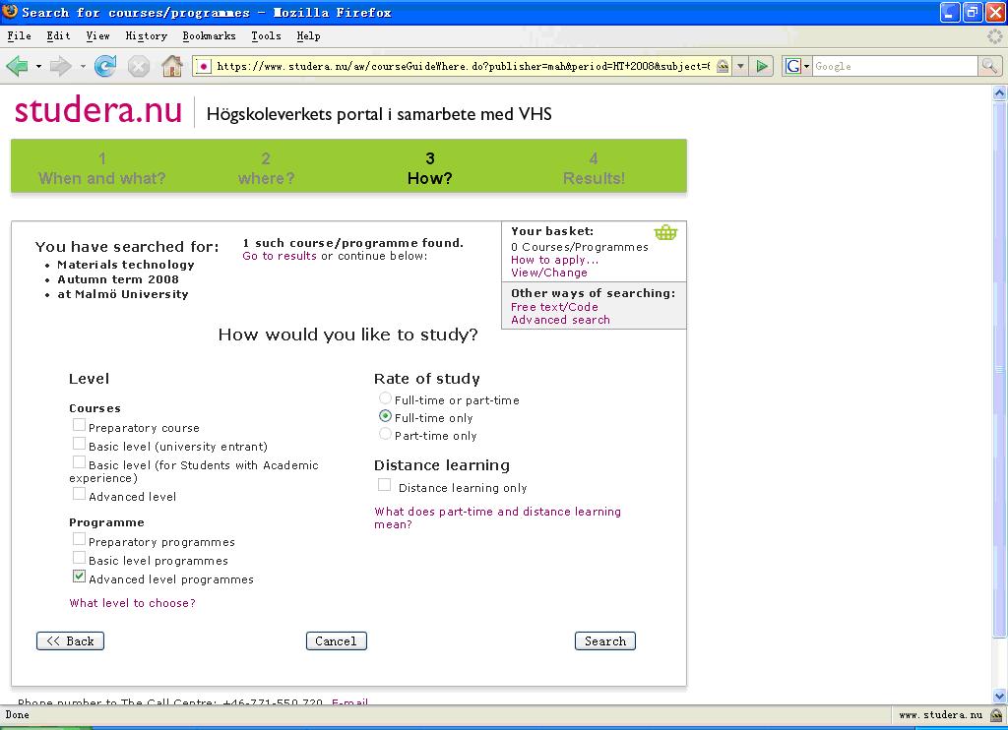Enable Distance learning only checkbox
This screenshot has width=1008, height=730.
(x=384, y=485)
